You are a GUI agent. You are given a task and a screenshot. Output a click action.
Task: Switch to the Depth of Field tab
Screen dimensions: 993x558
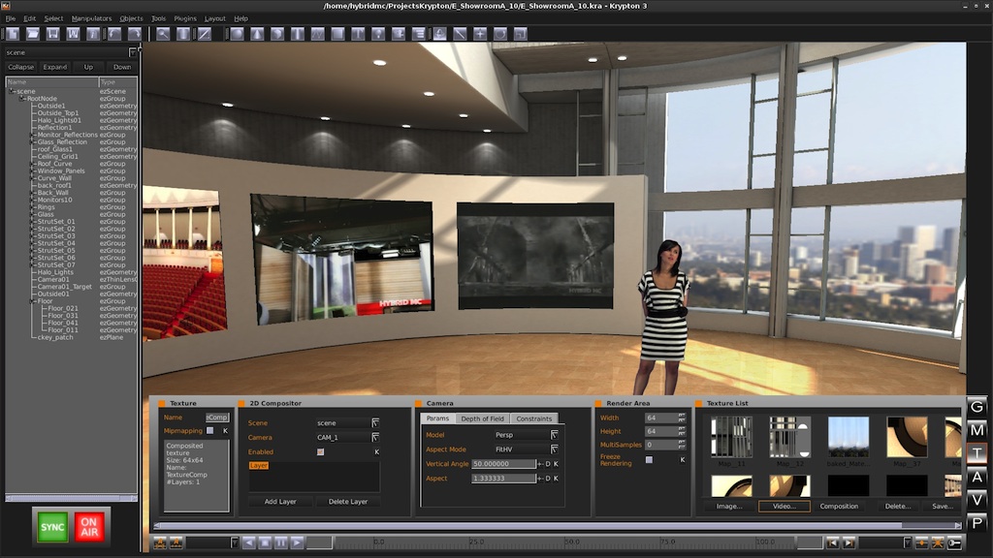click(483, 418)
